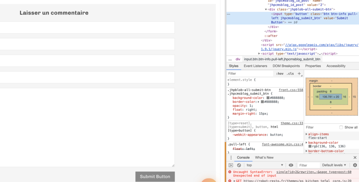Click the clear console icon
359x182 pixels.
tap(239, 165)
